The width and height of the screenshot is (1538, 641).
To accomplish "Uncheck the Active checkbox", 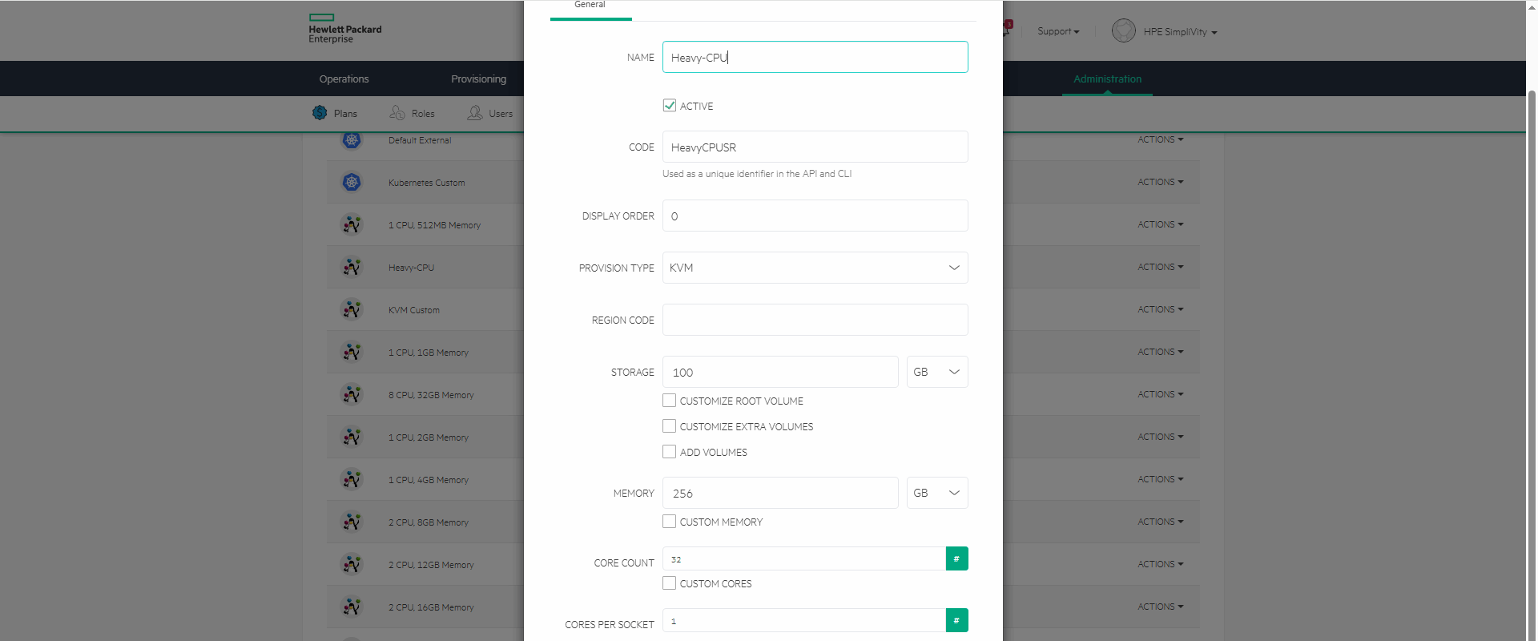I will [670, 106].
